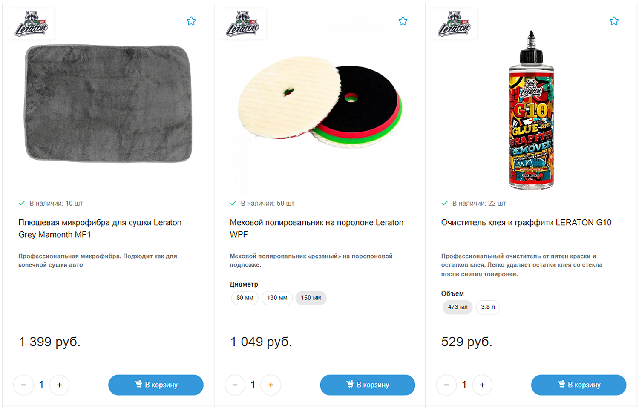Star the LERATON G10 glue remover
This screenshot has width=639, height=408.
point(614,21)
